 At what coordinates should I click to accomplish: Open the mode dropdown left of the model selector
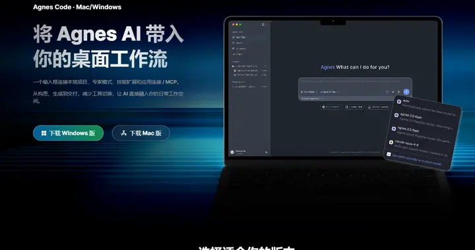point(309,92)
